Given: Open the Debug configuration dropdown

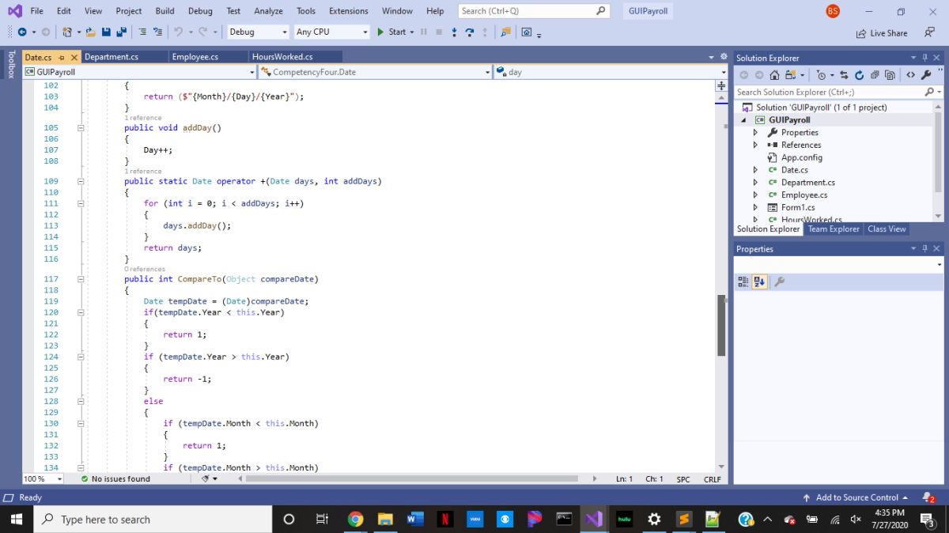Looking at the screenshot, I should [258, 32].
